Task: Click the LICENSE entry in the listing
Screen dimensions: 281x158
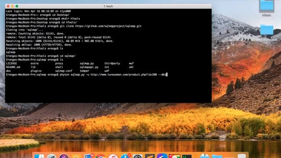Action: [x=11, y=63]
